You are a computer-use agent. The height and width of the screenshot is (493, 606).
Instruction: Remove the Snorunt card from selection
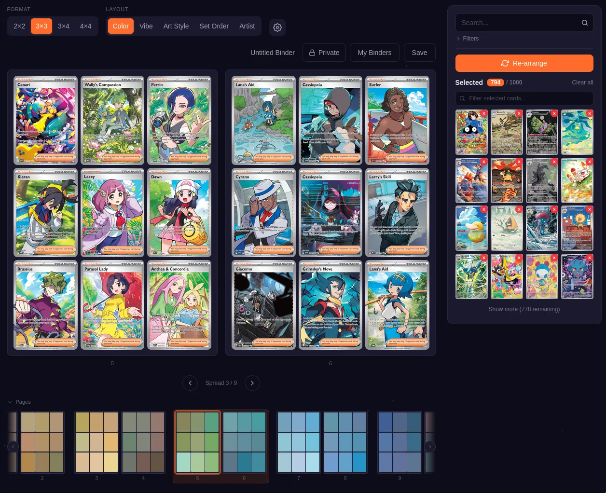519,209
